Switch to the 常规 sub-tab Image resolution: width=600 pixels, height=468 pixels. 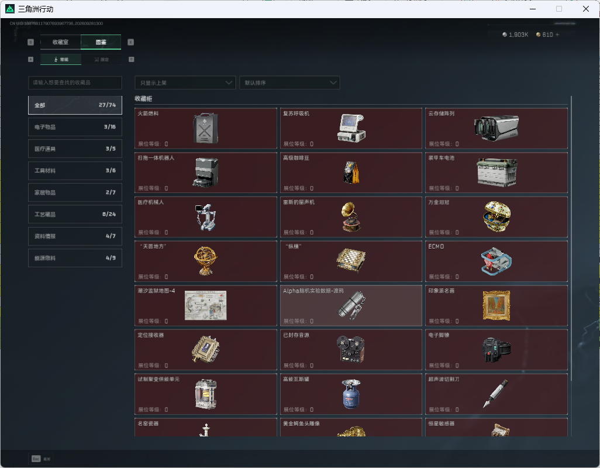click(x=61, y=59)
